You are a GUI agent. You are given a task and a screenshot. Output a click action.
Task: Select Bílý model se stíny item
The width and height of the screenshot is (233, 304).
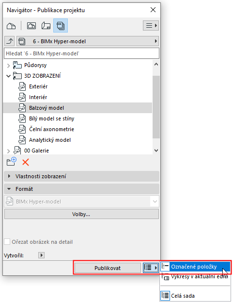[52, 118]
